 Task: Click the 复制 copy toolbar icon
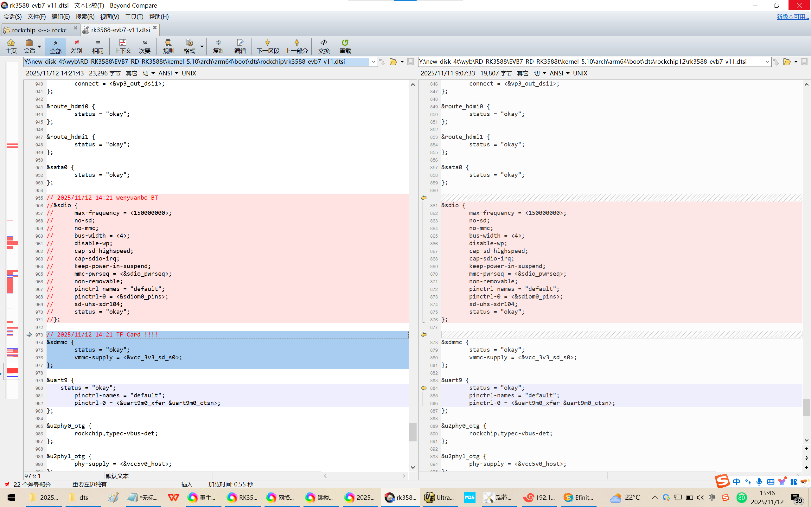point(219,46)
